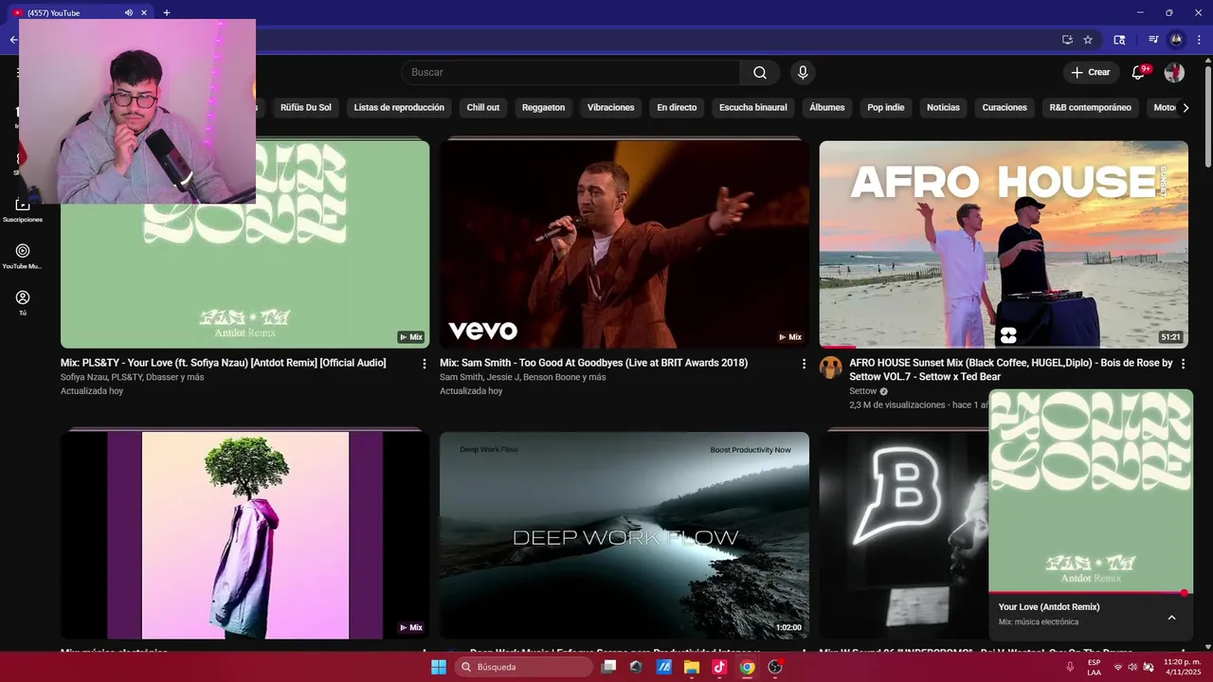The width and height of the screenshot is (1213, 682).
Task: Open the Chrome profile avatar
Action: (1176, 40)
